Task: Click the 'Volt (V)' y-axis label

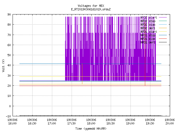Action: [x=3, y=65]
